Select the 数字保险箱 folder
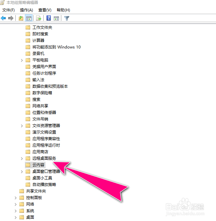The height and width of the screenshot is (221, 216). [x=42, y=93]
